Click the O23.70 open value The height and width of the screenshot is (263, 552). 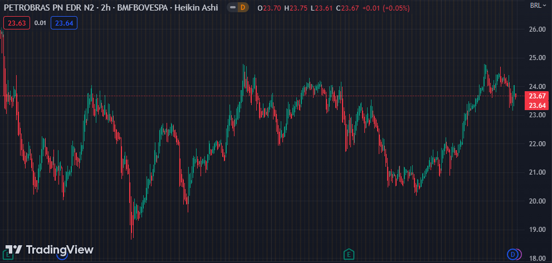pos(269,8)
